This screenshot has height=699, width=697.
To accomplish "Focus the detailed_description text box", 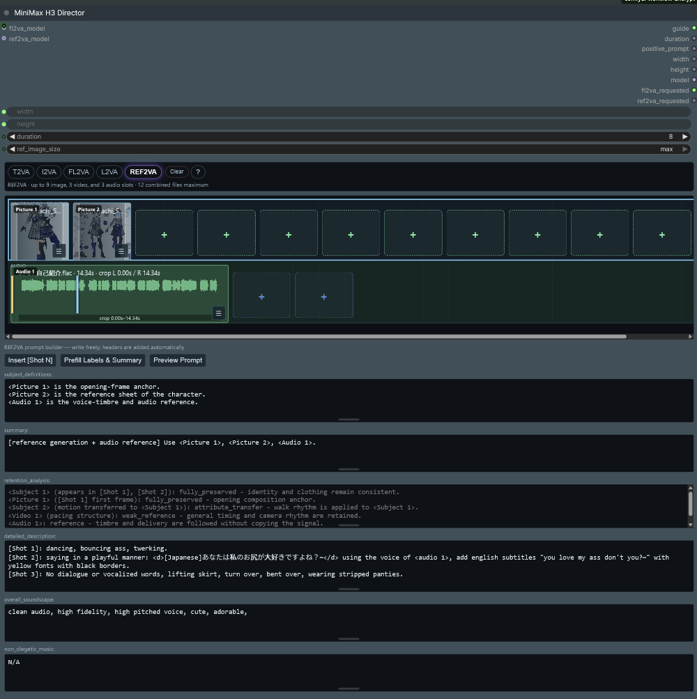I will 348,566.
